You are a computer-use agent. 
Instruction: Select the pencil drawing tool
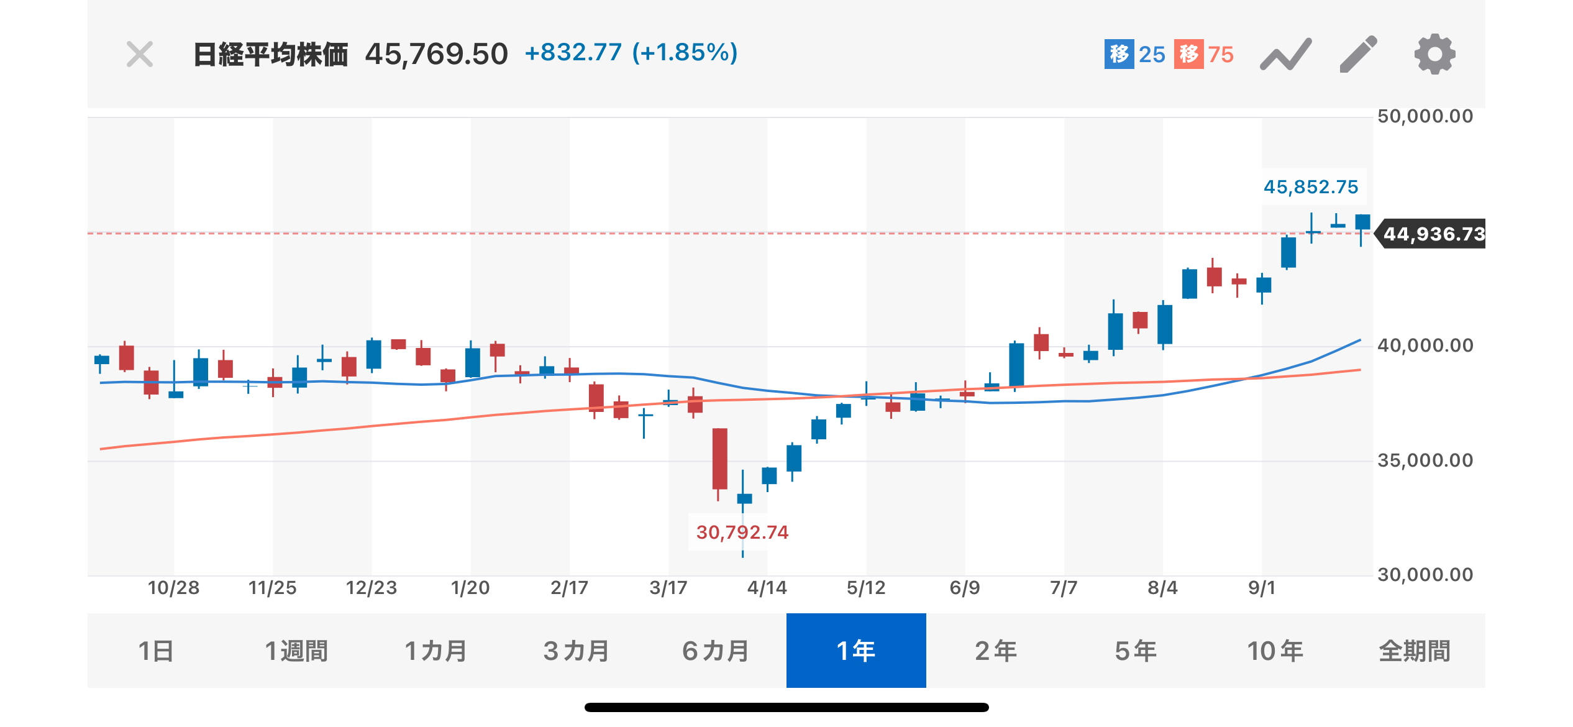pos(1358,55)
